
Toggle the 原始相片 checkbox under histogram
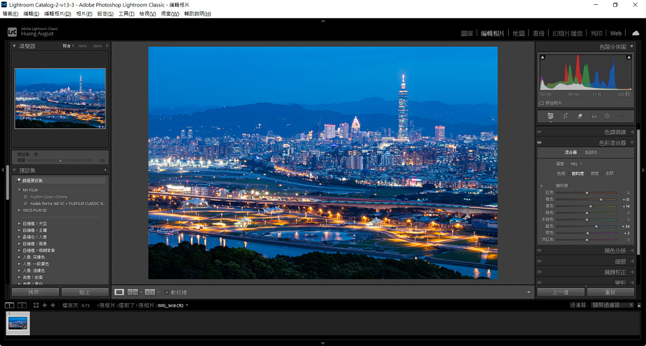542,103
